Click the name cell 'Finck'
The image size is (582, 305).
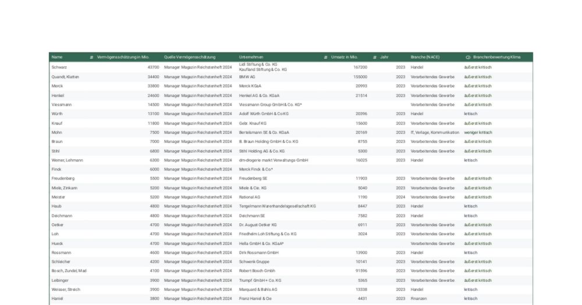pyautogui.click(x=56, y=170)
